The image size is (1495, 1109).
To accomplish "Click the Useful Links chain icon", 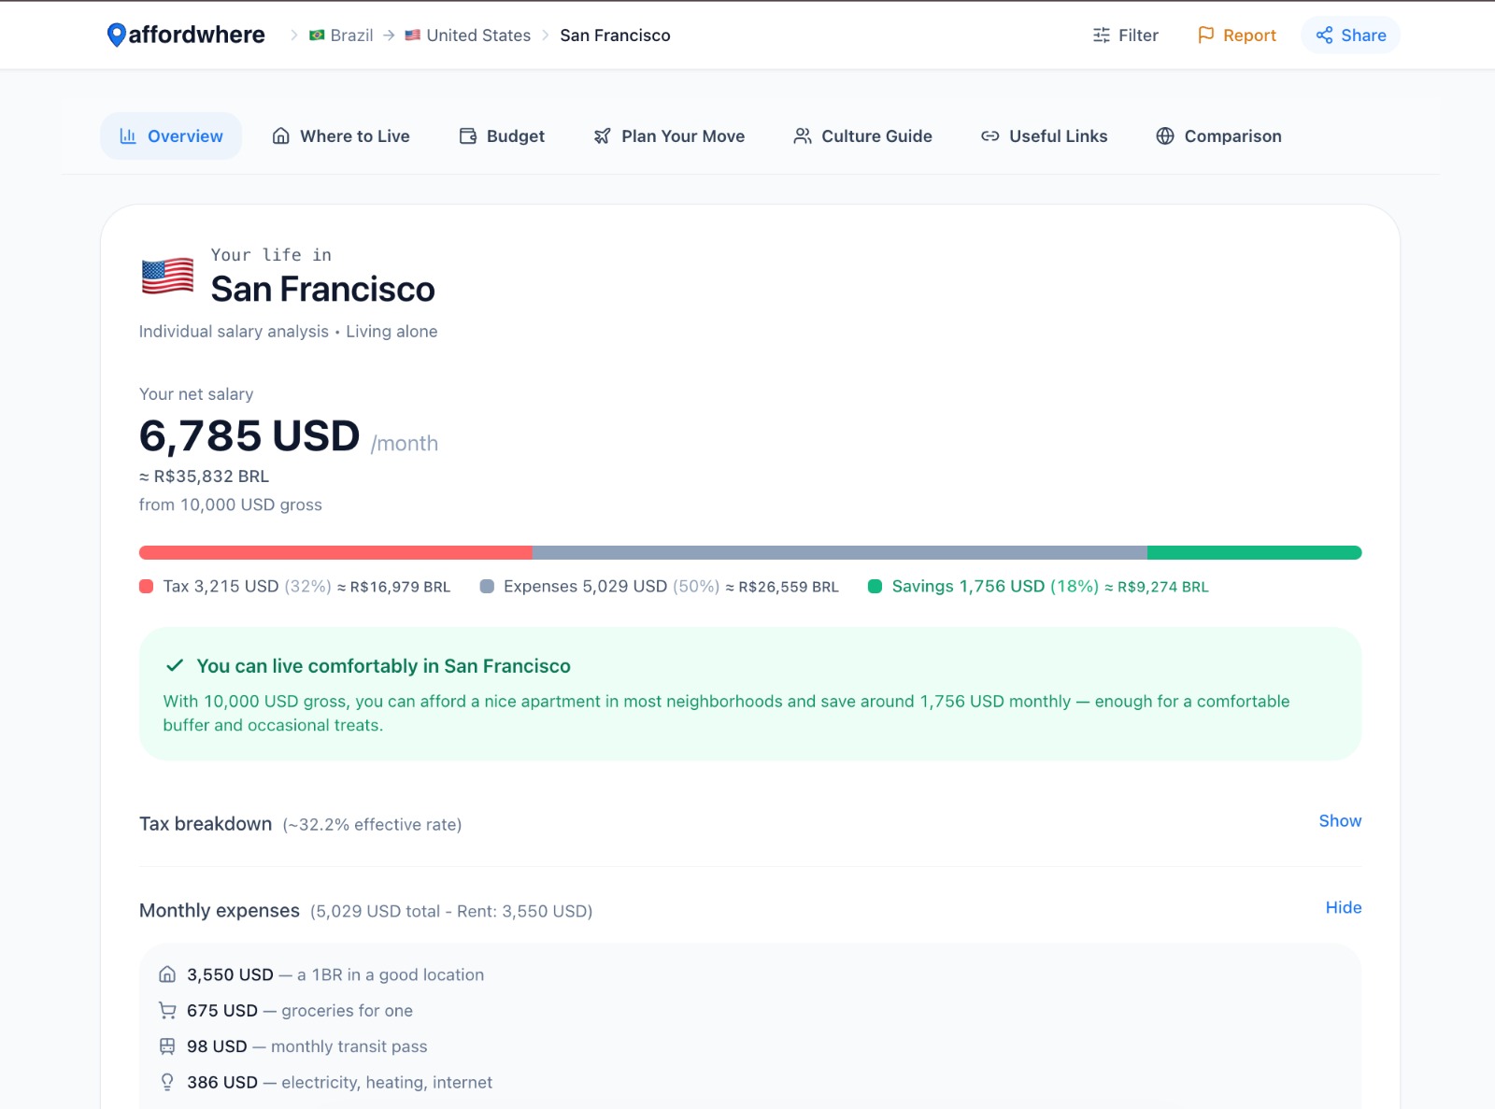I will tap(990, 136).
